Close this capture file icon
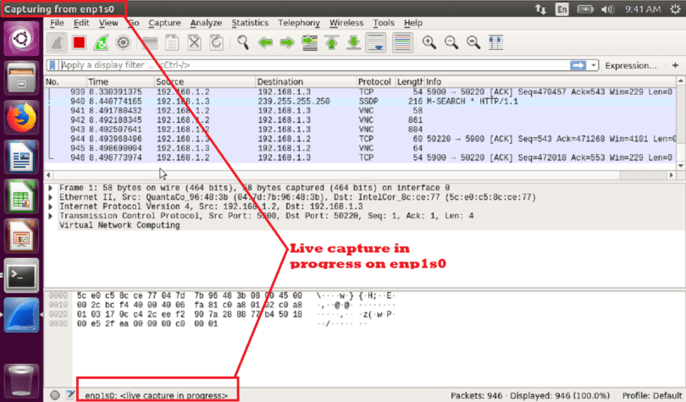 (x=194, y=43)
